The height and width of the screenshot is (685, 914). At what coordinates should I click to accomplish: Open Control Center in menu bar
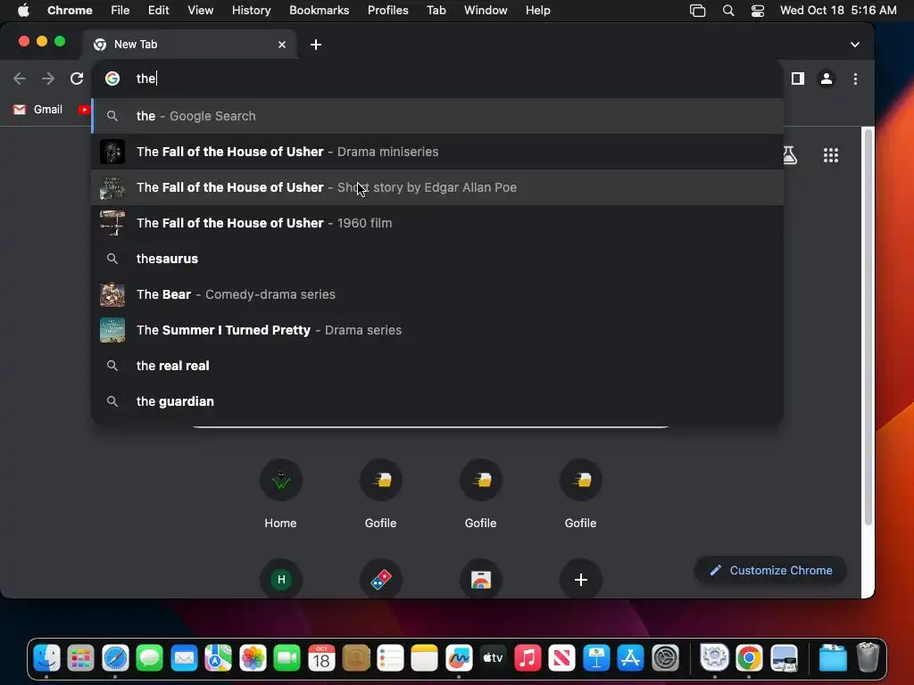[x=757, y=11]
